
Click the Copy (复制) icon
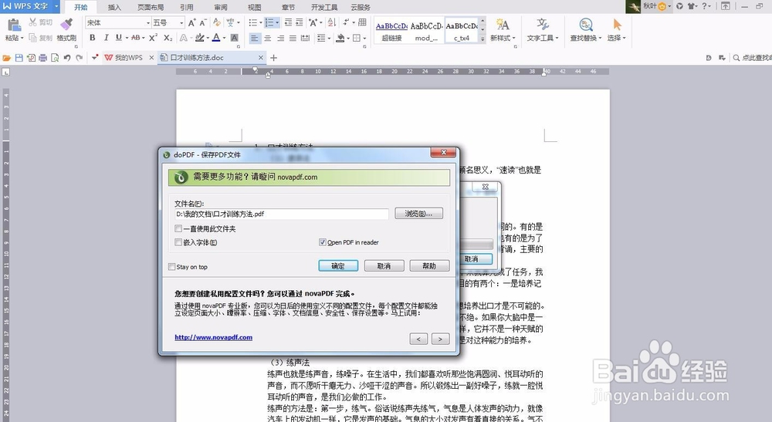point(33,38)
